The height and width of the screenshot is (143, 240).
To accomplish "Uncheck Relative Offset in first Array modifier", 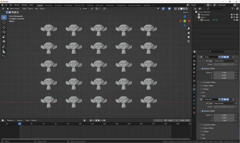I will (x=203, y=69).
